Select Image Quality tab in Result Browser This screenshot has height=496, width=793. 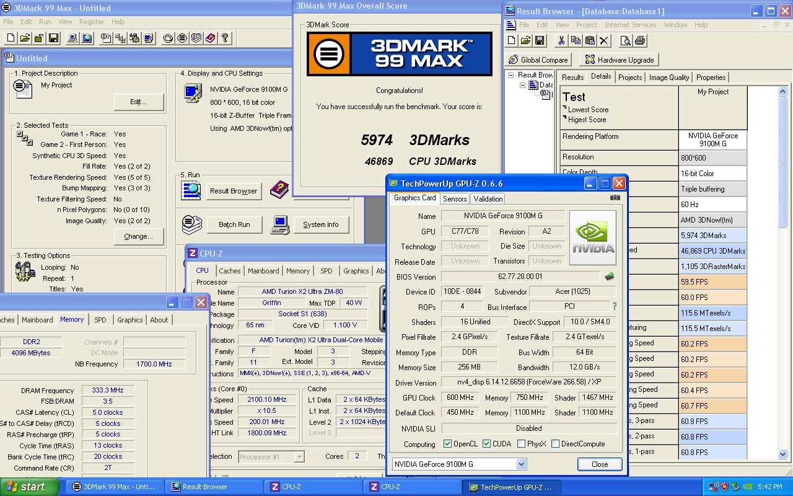pyautogui.click(x=669, y=77)
